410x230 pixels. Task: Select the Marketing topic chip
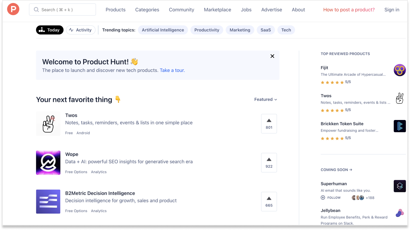[240, 30]
